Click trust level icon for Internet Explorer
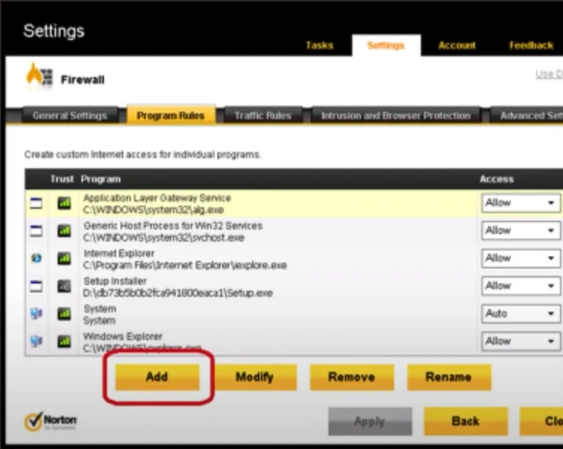Screen dimensions: 563x449 pos(64,258)
